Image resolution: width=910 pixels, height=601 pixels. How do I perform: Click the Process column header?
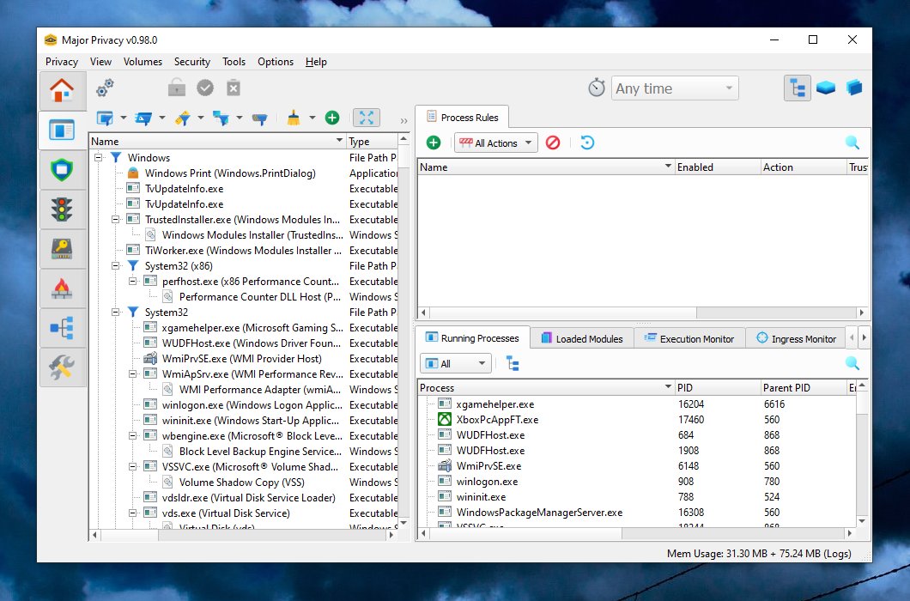pyautogui.click(x=545, y=388)
